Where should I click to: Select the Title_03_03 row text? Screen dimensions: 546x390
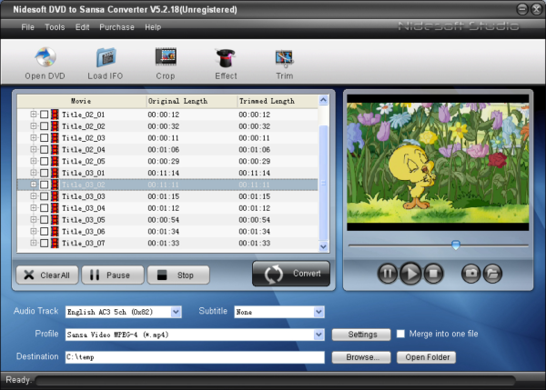[84, 196]
